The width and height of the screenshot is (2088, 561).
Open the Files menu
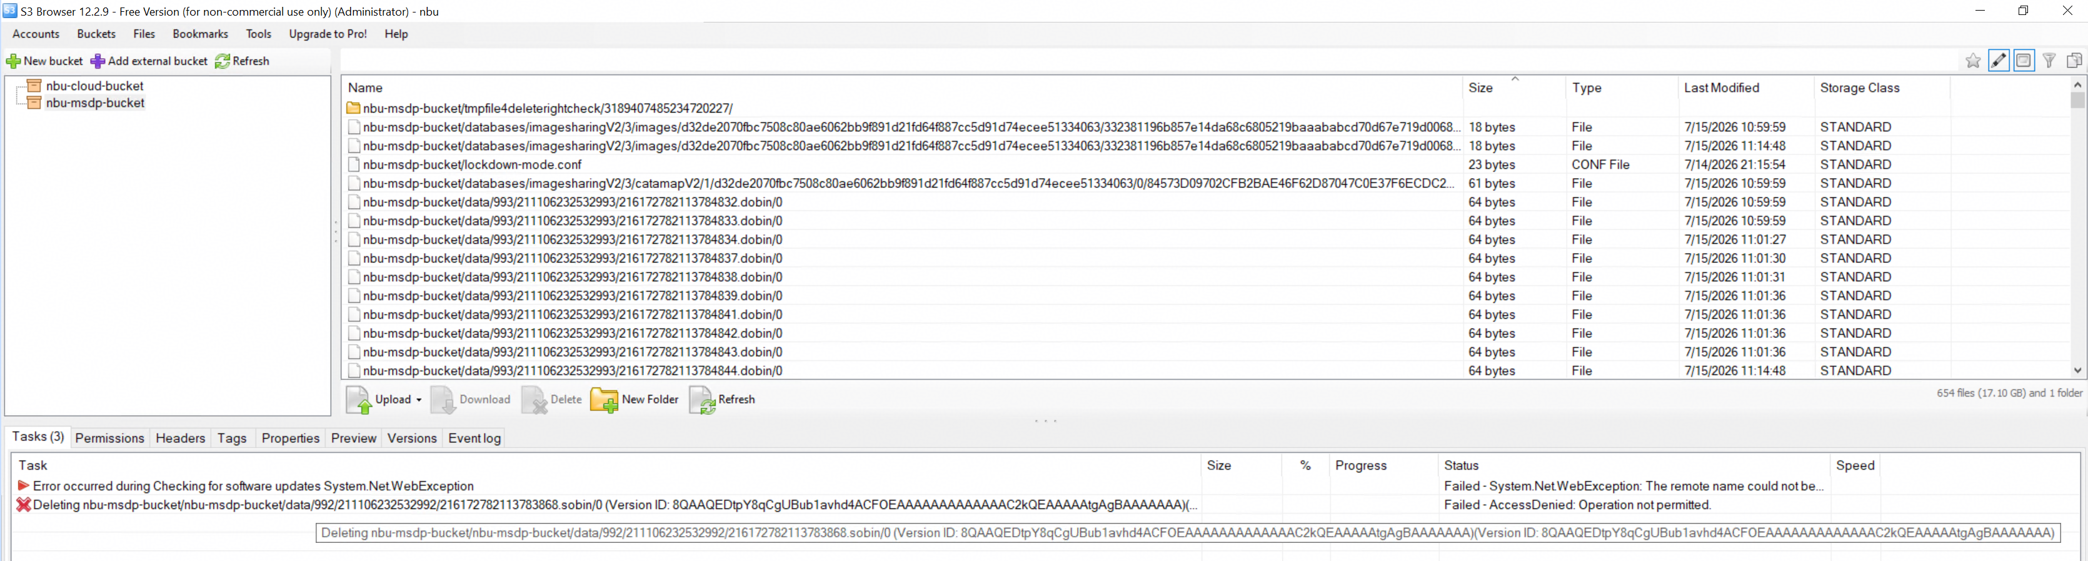pos(144,34)
